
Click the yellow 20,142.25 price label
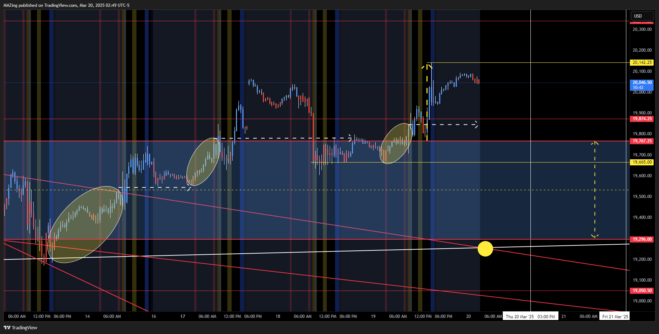pos(642,62)
